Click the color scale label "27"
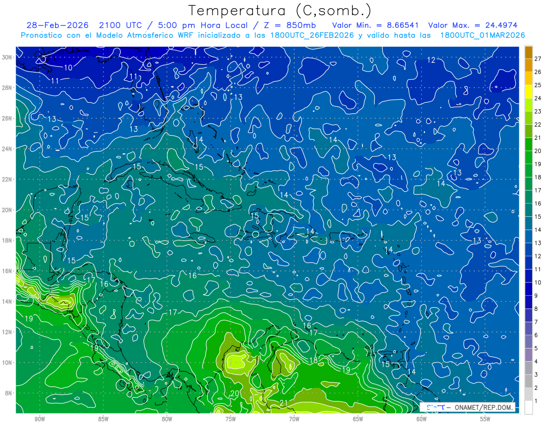This screenshot has width=550, height=425. tap(538, 58)
